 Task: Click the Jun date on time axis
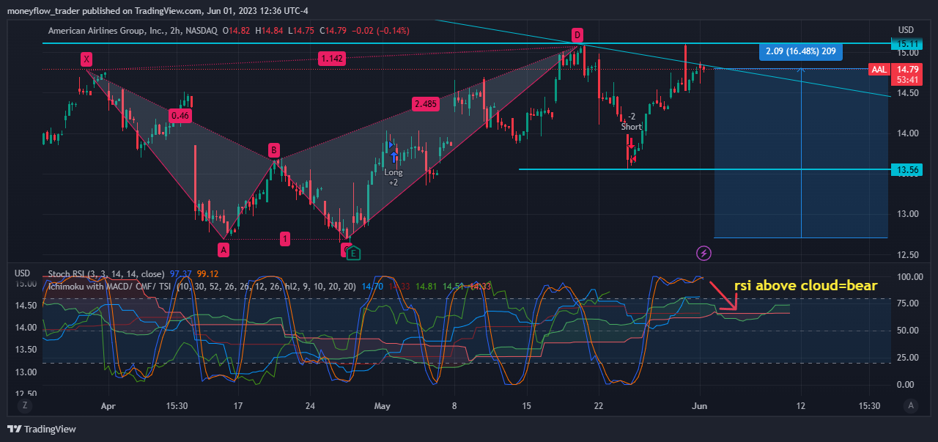(700, 405)
